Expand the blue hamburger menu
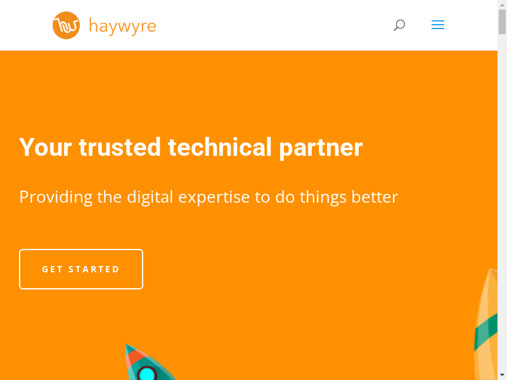The image size is (507, 380). point(438,25)
